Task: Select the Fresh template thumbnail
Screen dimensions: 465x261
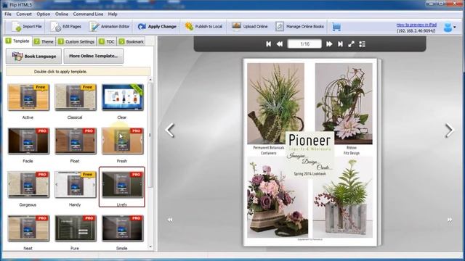Action: [x=123, y=141]
